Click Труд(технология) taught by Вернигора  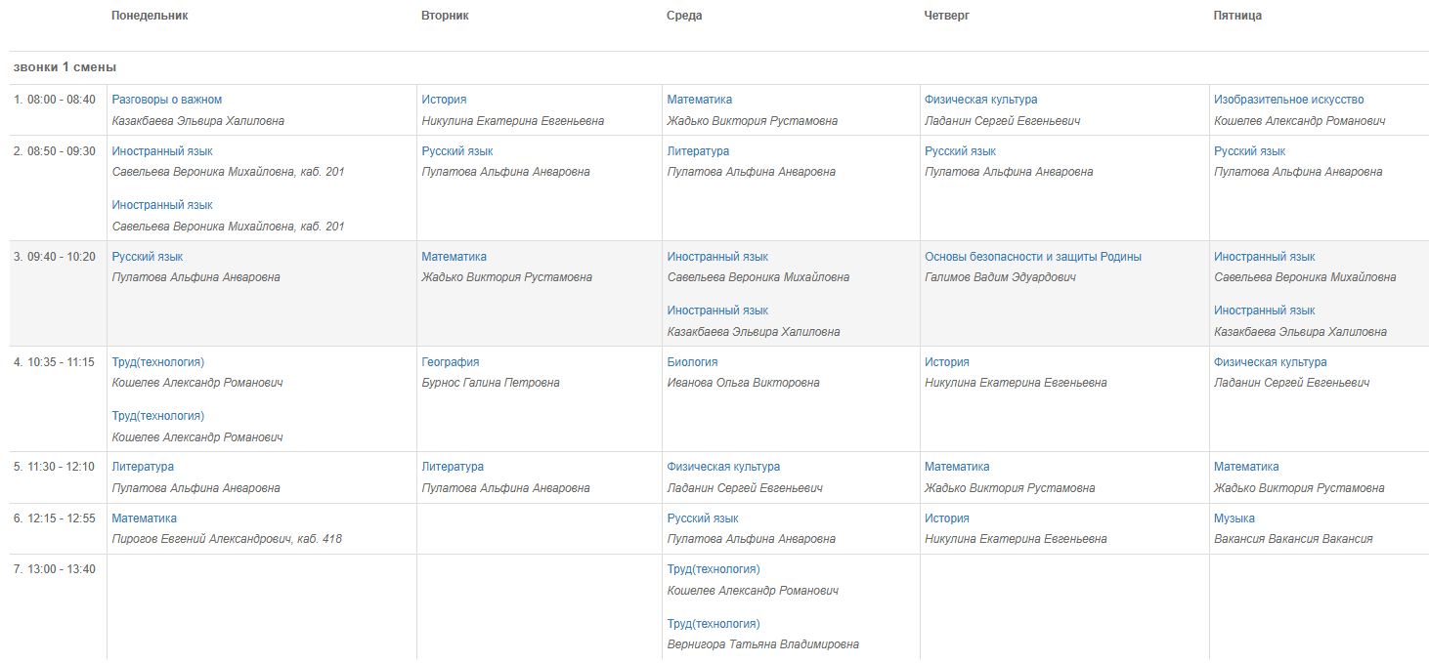[x=714, y=624]
